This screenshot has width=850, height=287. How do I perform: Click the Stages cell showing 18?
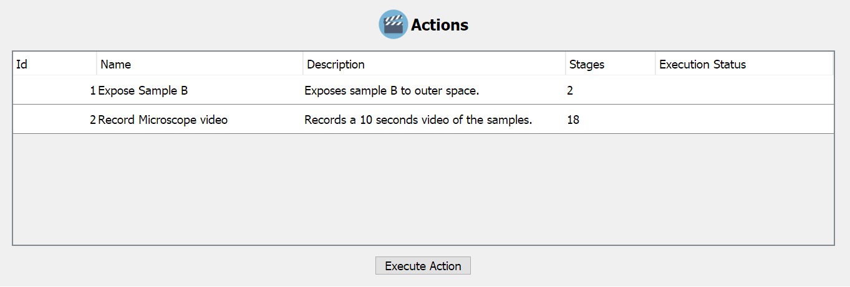(x=573, y=120)
